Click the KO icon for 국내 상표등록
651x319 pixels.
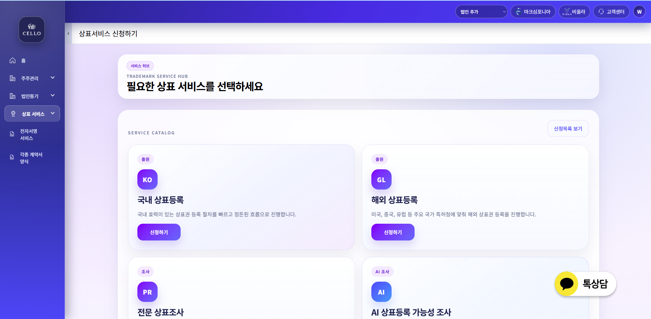point(147,179)
